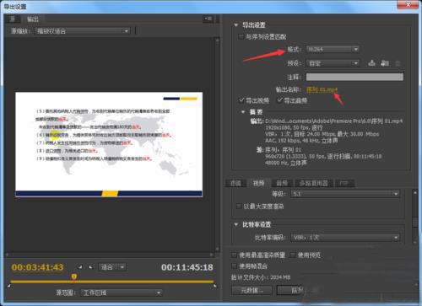
Task: Click the settings panel scrollbar down arrow
Action: click(x=415, y=241)
